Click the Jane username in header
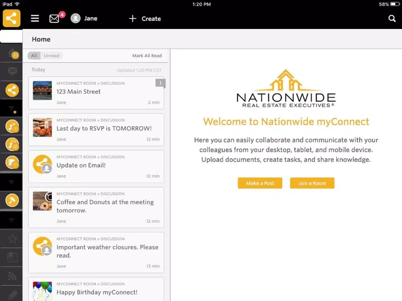This screenshot has width=402, height=301. 91,18
